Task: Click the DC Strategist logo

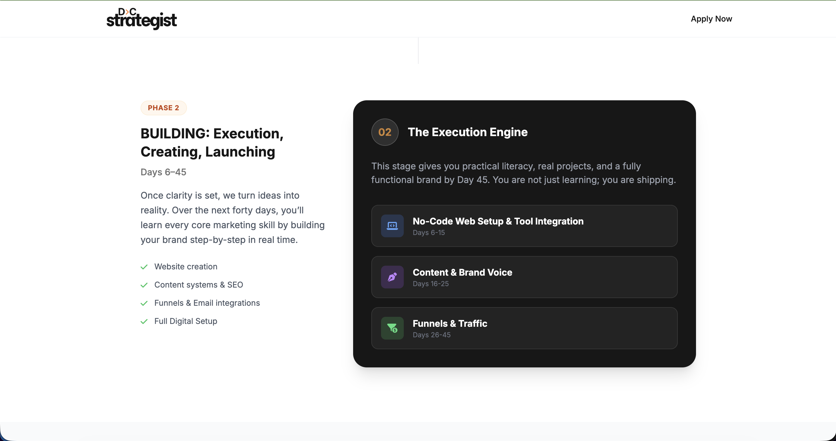Action: tap(141, 19)
